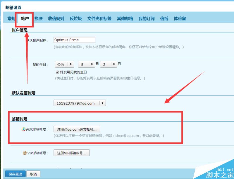The image size is (234, 179).
Task: Open the 反垃圾 settings tab
Action: [x=75, y=18]
